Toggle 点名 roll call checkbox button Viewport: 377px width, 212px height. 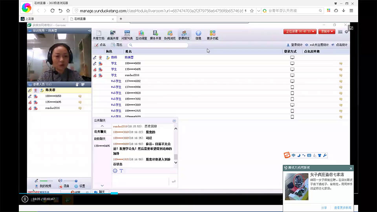click(x=100, y=45)
